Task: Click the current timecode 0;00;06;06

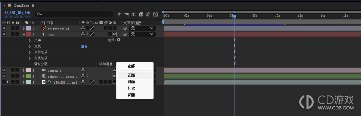Action: (x=18, y=13)
